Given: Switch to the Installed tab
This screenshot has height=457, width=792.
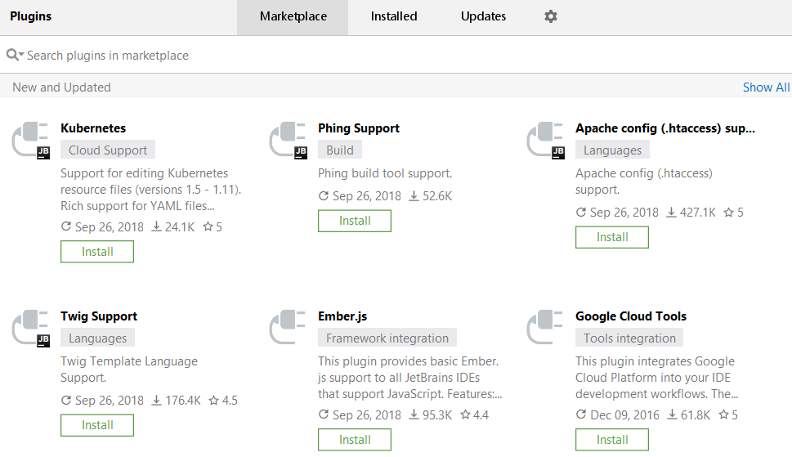Looking at the screenshot, I should [394, 17].
